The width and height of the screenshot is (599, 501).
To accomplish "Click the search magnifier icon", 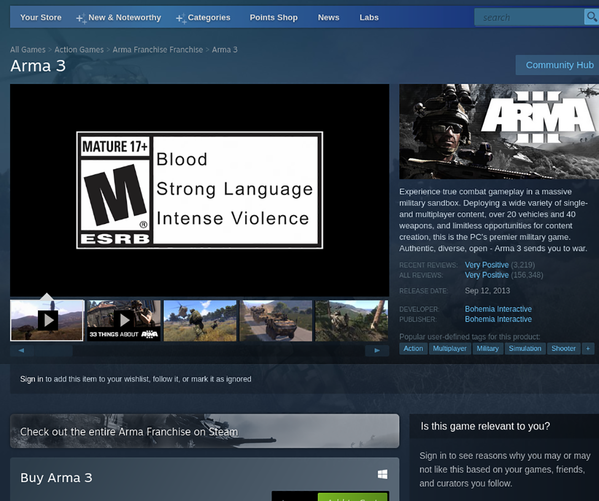I will pyautogui.click(x=592, y=17).
